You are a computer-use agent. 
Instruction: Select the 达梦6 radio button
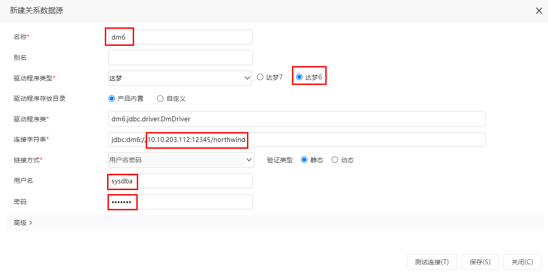coord(299,77)
